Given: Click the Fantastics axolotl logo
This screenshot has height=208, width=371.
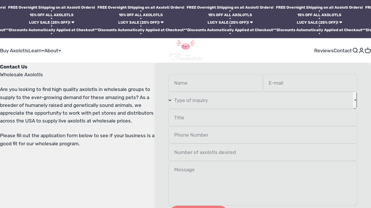Looking at the screenshot, I should pyautogui.click(x=185, y=50).
